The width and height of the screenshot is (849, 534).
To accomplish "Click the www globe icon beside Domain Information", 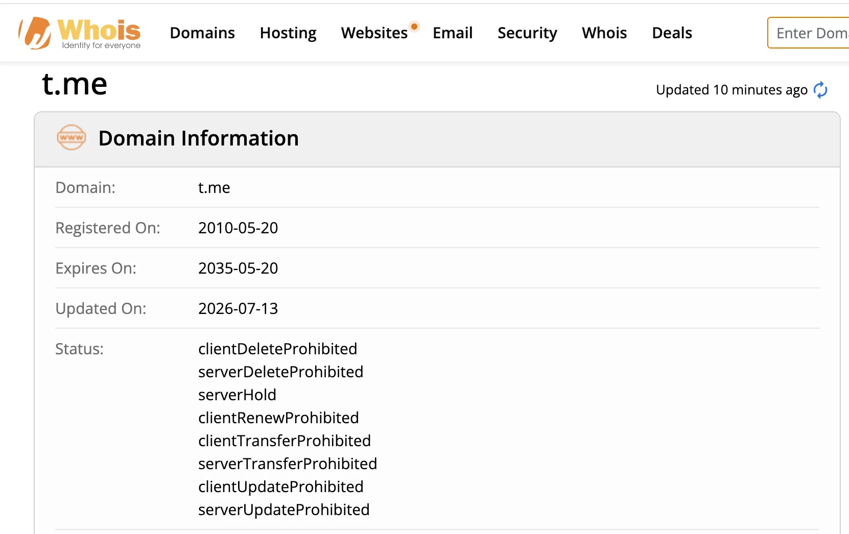I will [x=72, y=138].
